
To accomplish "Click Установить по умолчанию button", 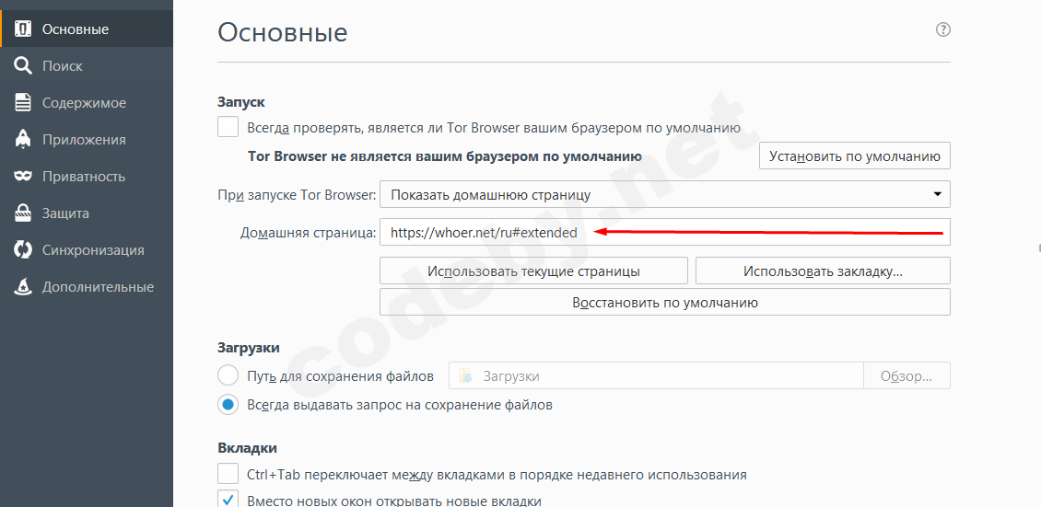I will coord(854,156).
